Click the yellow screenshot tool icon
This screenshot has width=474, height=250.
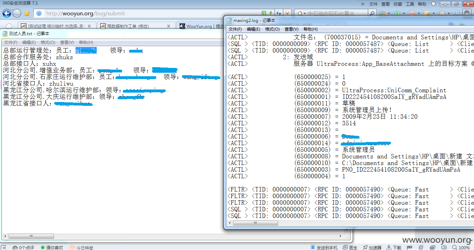point(427,14)
